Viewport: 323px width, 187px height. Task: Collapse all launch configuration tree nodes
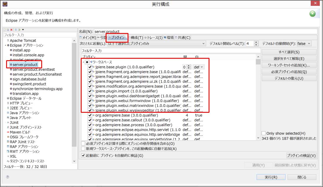[16, 30]
